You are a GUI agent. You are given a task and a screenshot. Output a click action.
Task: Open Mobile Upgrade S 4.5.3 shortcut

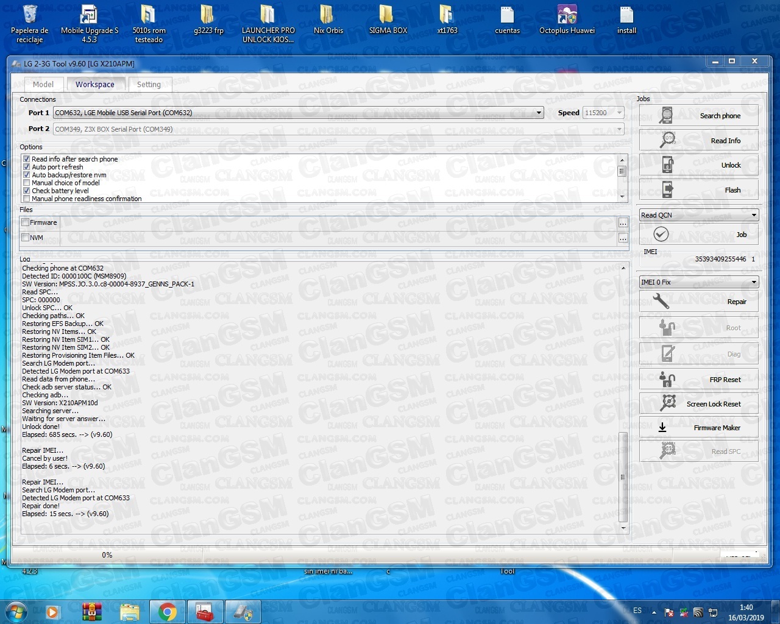[89, 24]
